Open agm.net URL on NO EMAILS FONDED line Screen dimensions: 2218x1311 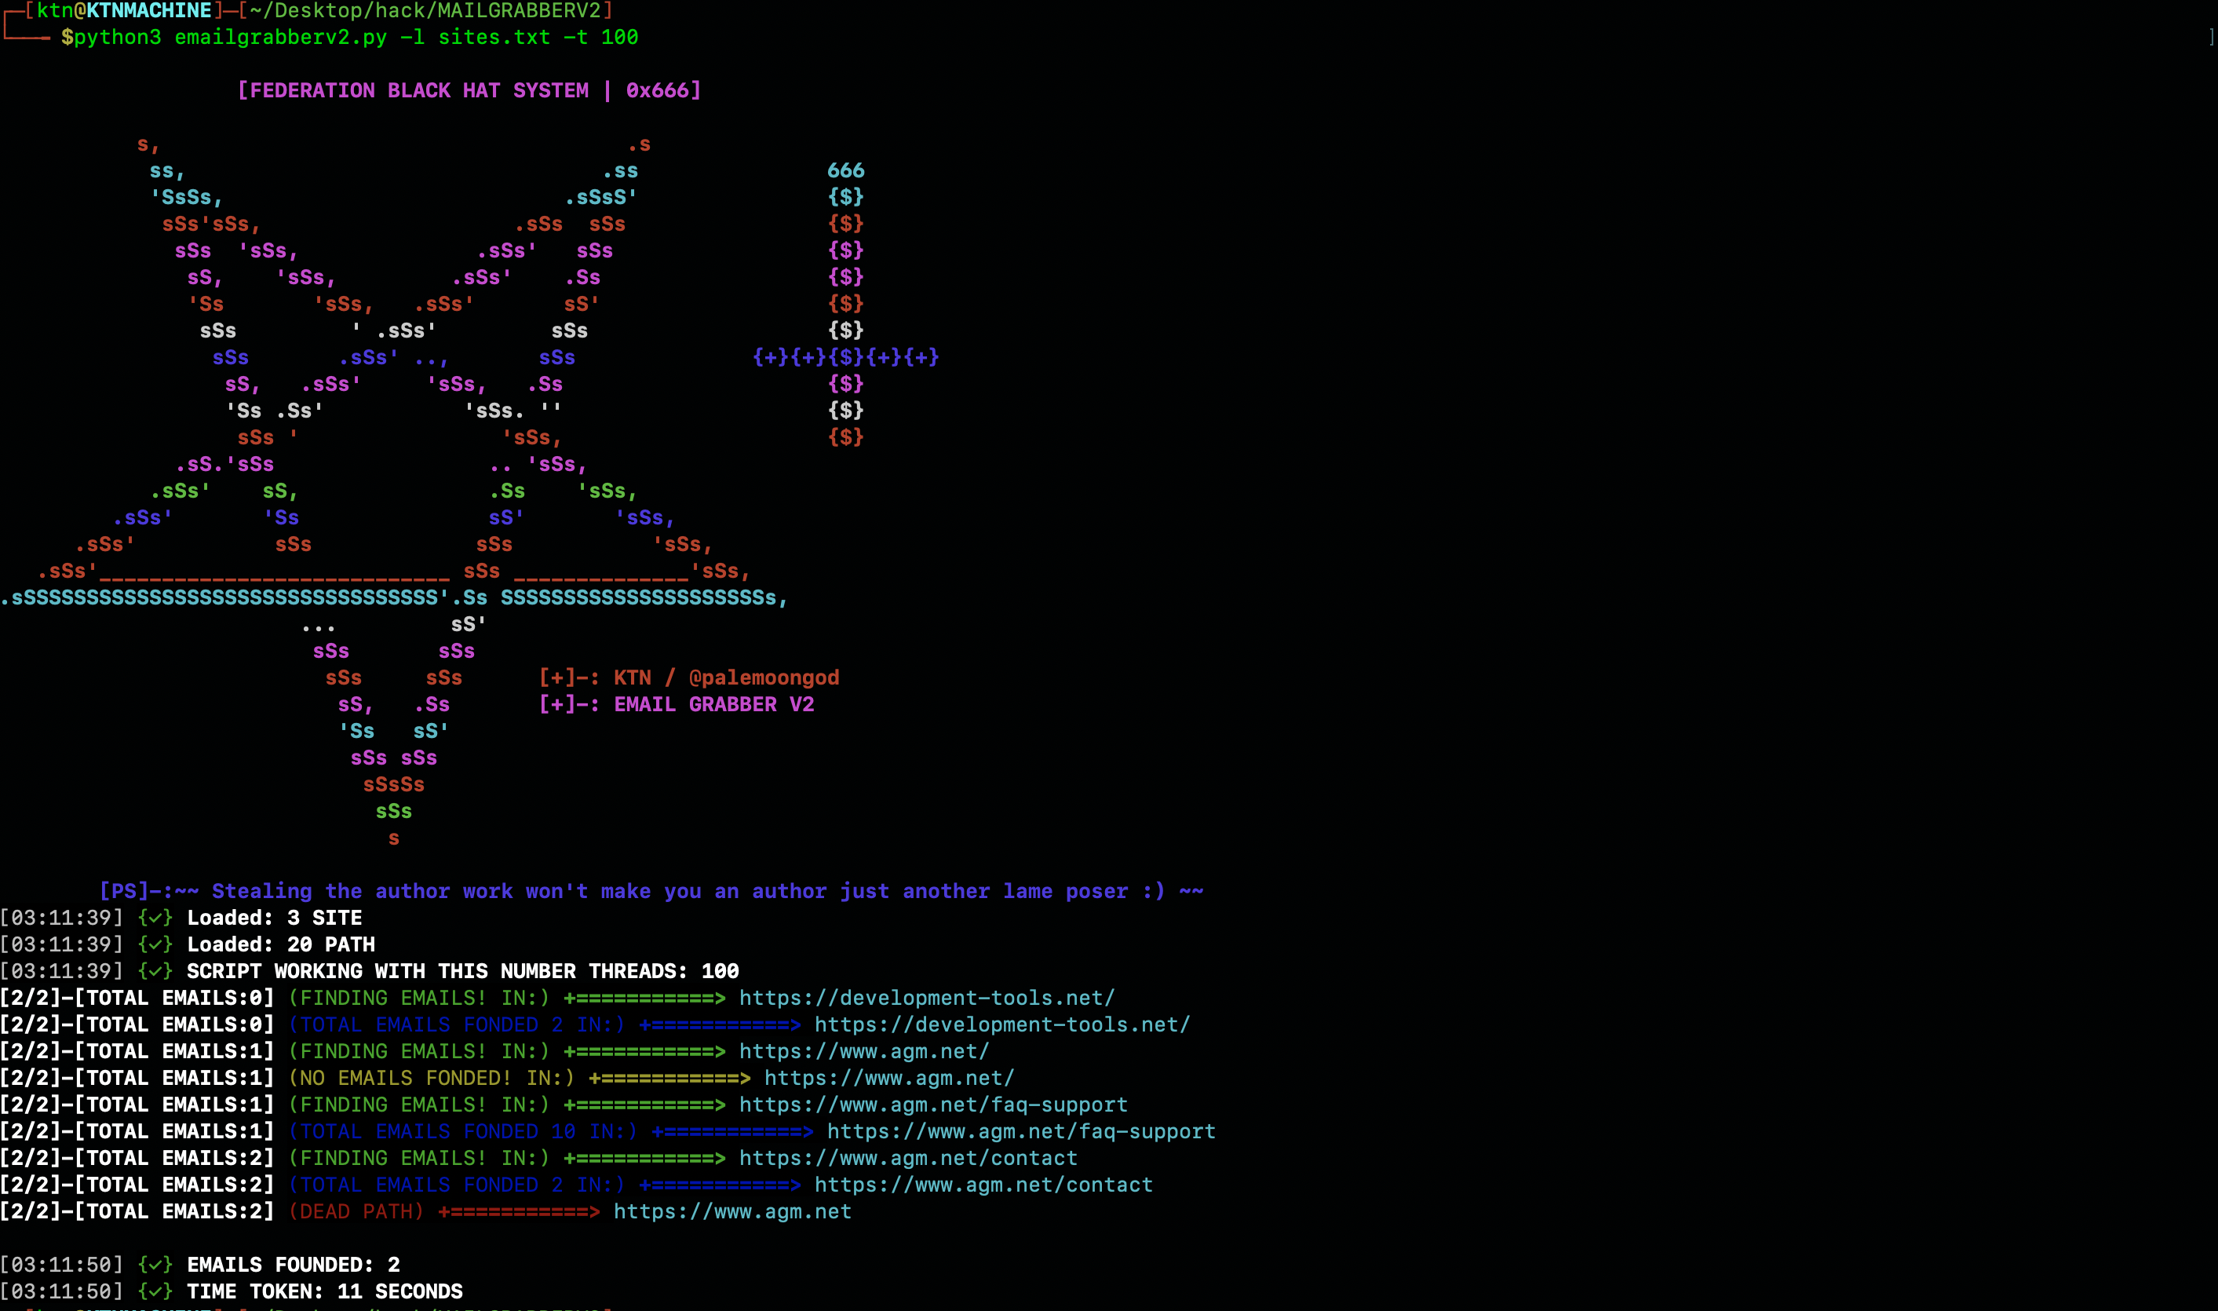click(x=888, y=1079)
